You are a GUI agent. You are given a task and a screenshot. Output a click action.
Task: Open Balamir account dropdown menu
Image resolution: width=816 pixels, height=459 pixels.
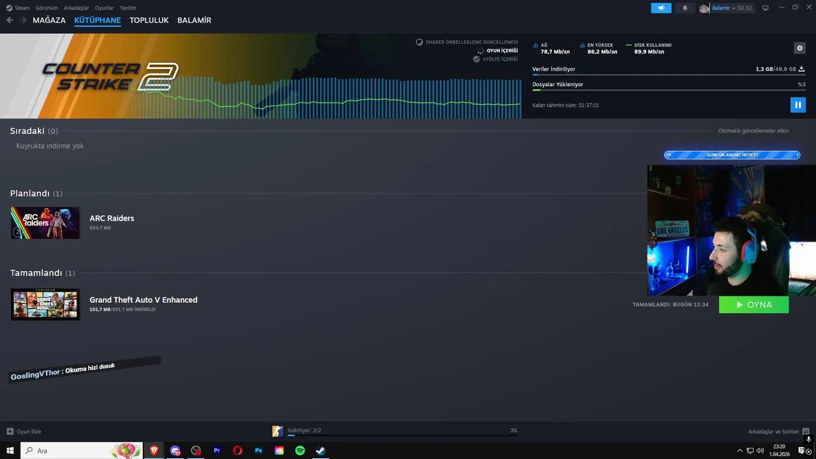pyautogui.click(x=726, y=8)
